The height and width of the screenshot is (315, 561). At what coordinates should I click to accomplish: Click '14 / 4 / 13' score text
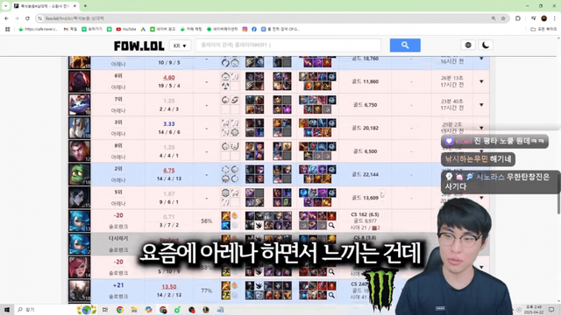click(169, 178)
